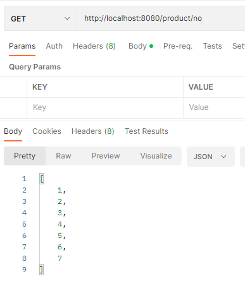Open the Pre-req. tab
Screen dimensions: 245x286
(x=178, y=46)
